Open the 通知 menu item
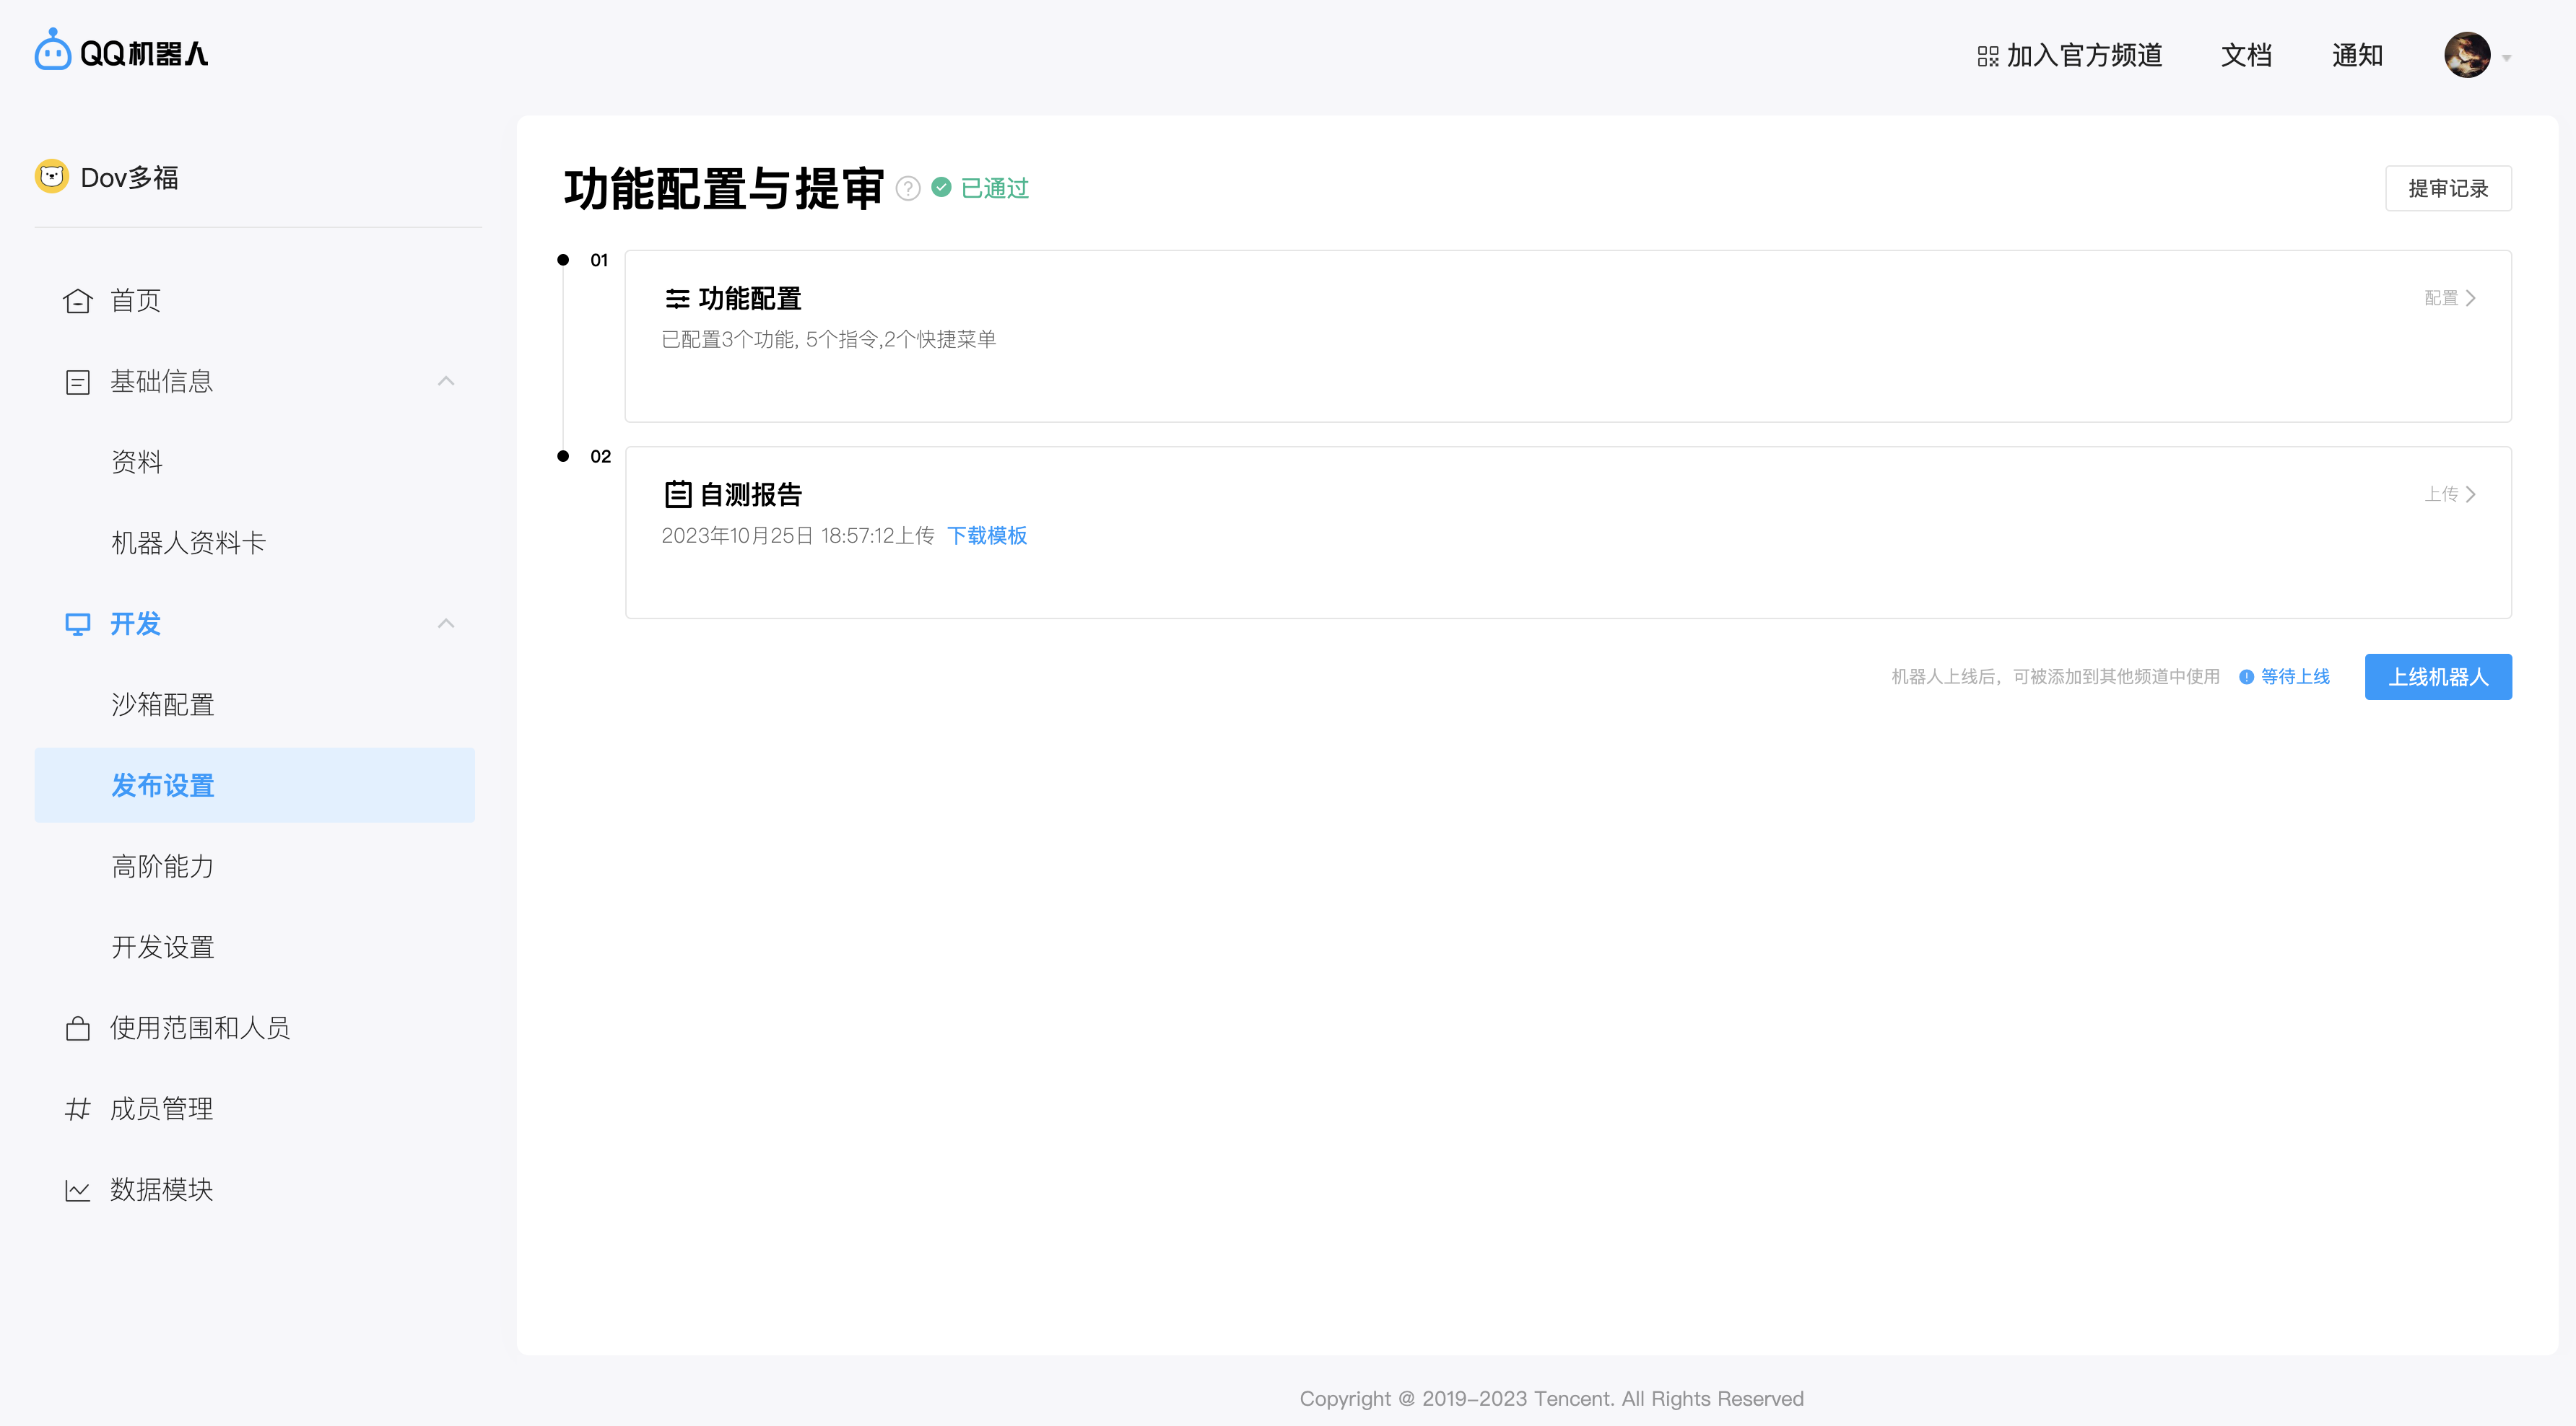 point(2357,55)
